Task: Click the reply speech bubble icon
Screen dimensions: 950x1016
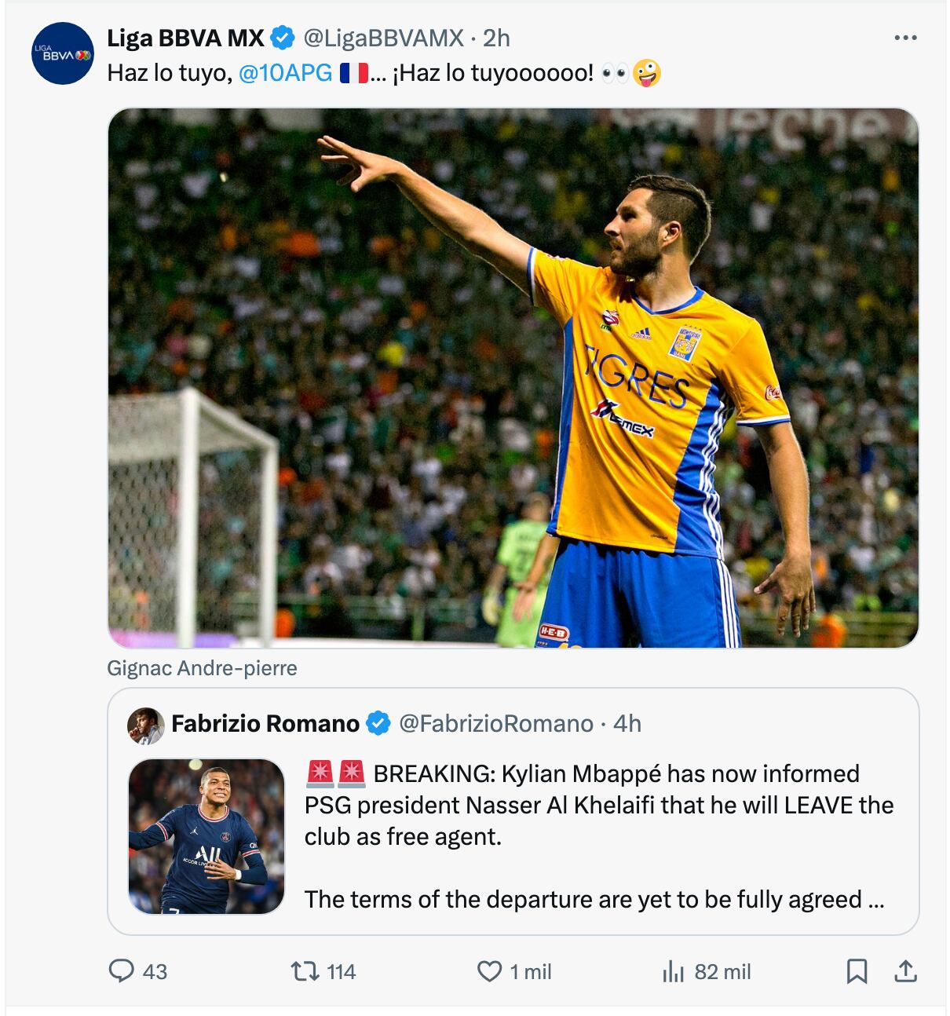Action: coord(121,971)
